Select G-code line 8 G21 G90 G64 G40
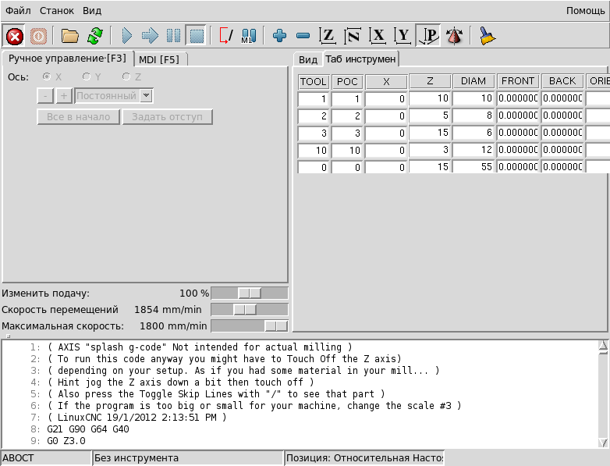Image resolution: width=610 pixels, height=466 pixels. click(x=88, y=429)
